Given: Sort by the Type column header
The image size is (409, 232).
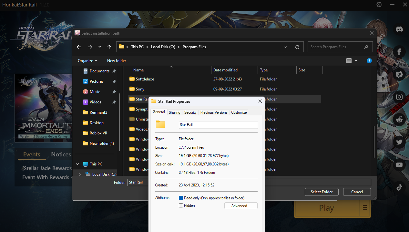Looking at the screenshot, I should coord(277,70).
